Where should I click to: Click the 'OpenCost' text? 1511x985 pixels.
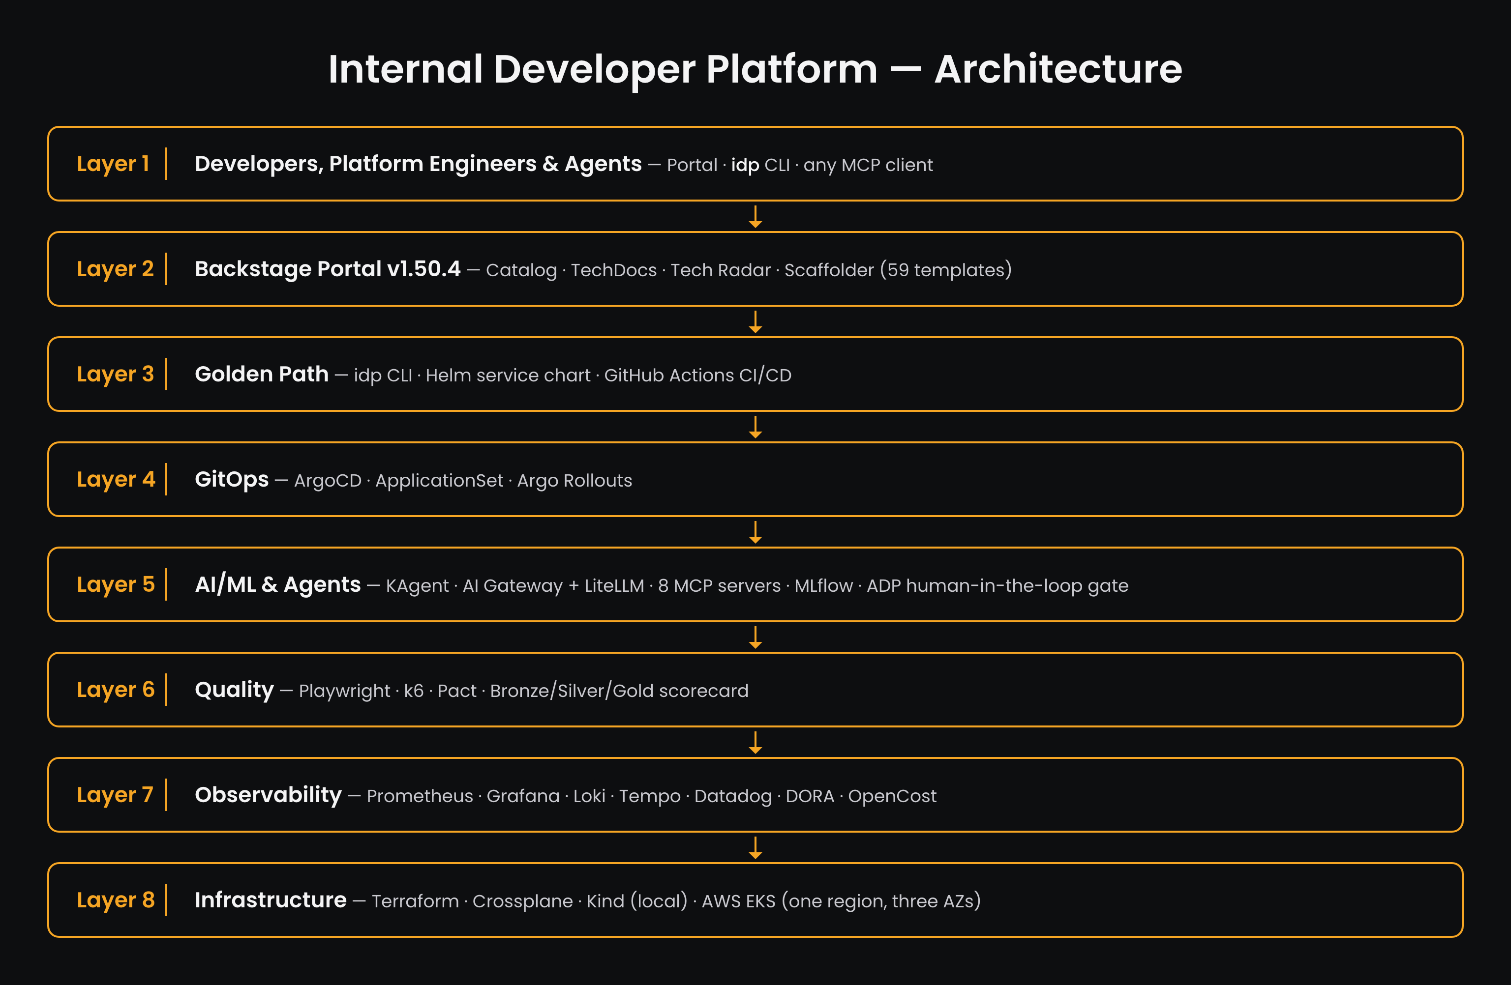(892, 797)
